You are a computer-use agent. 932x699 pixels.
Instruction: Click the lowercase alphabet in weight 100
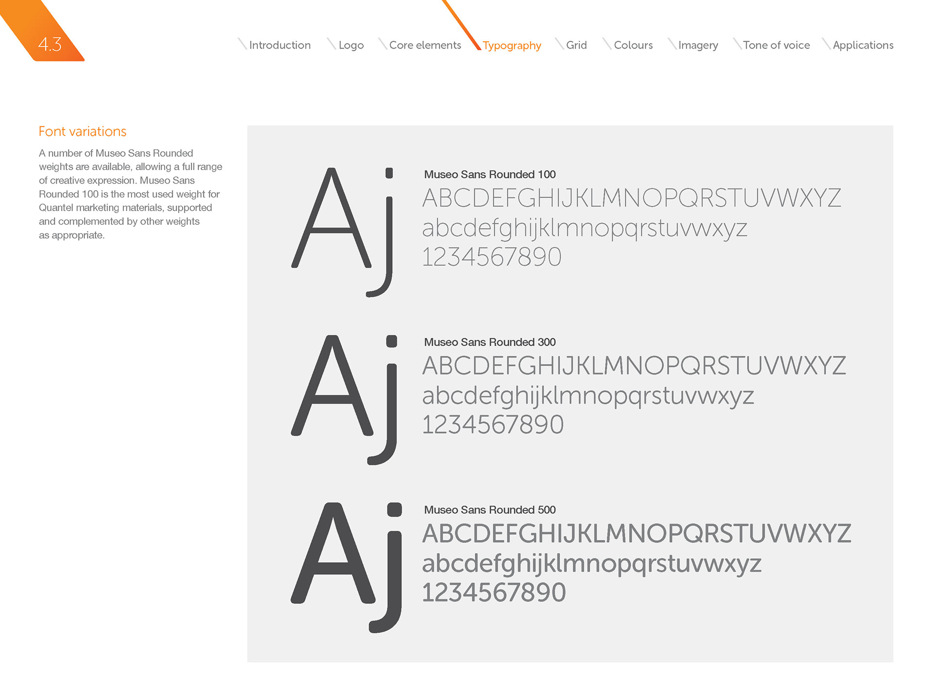[584, 229]
